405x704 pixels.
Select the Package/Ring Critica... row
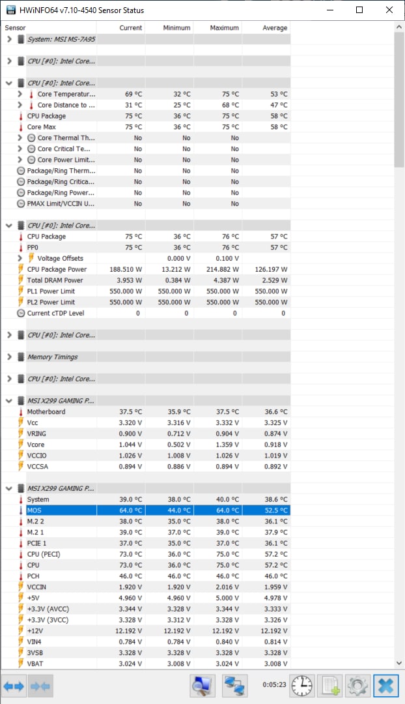[x=146, y=182]
